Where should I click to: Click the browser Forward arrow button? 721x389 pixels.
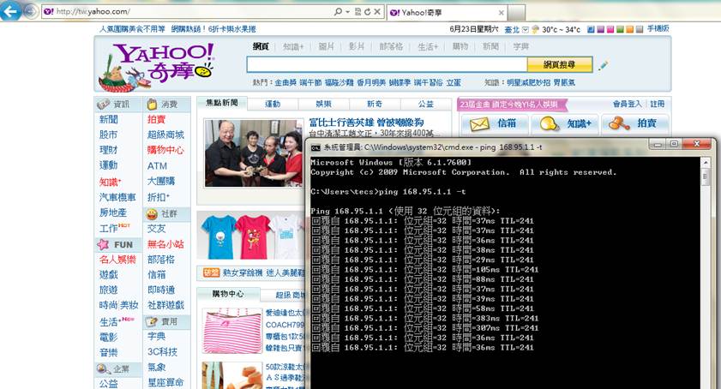click(x=30, y=11)
